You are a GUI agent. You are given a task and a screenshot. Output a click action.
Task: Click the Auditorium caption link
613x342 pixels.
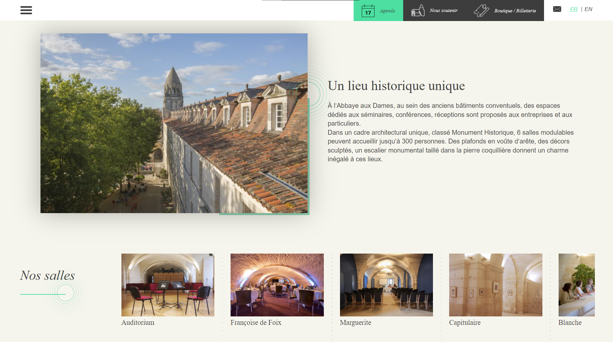point(138,323)
